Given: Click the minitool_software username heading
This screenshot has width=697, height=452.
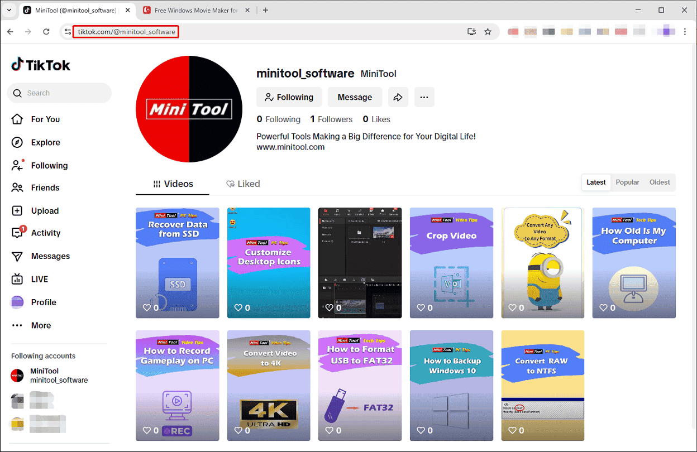Looking at the screenshot, I should pyautogui.click(x=305, y=73).
